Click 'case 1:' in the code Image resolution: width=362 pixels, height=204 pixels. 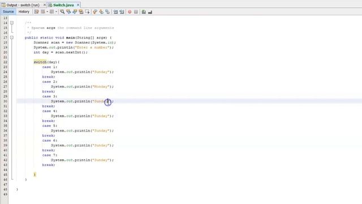[x=50, y=67]
